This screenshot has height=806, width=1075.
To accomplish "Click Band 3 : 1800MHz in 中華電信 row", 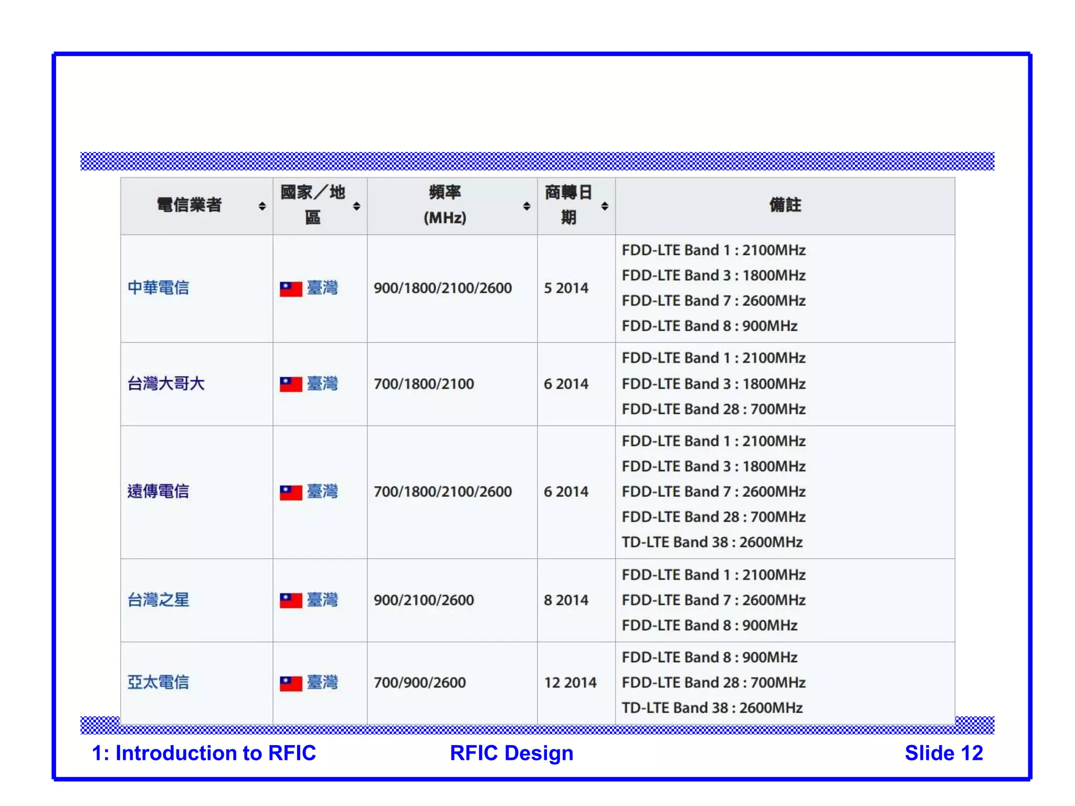I will [713, 275].
